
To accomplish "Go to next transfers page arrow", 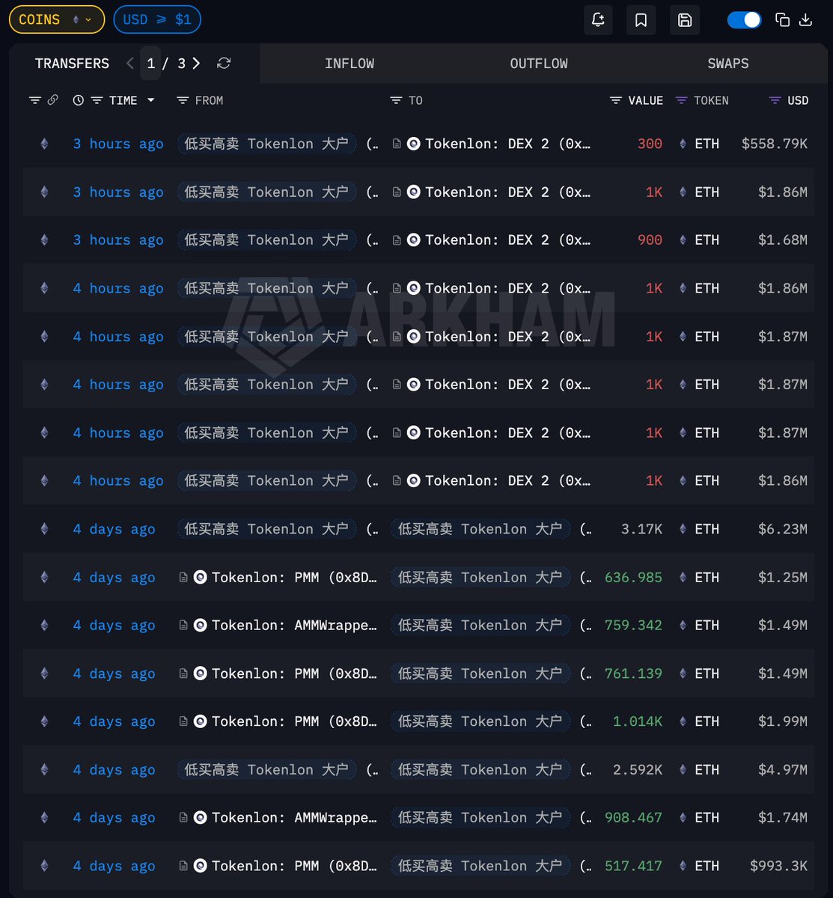I will pos(196,64).
